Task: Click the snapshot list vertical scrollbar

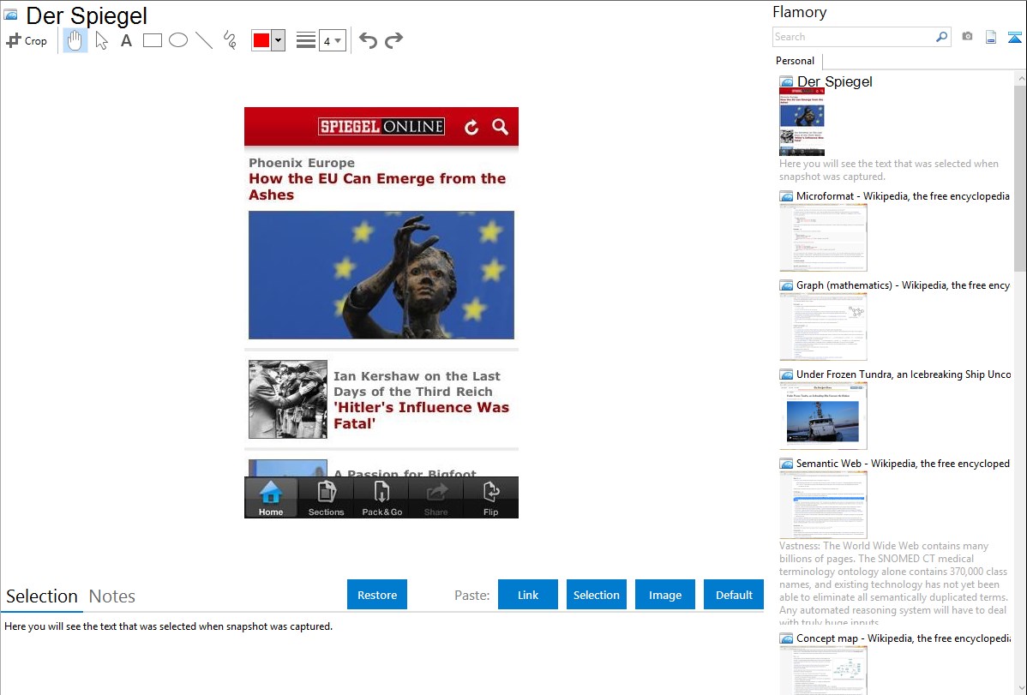Action: click(x=1020, y=177)
